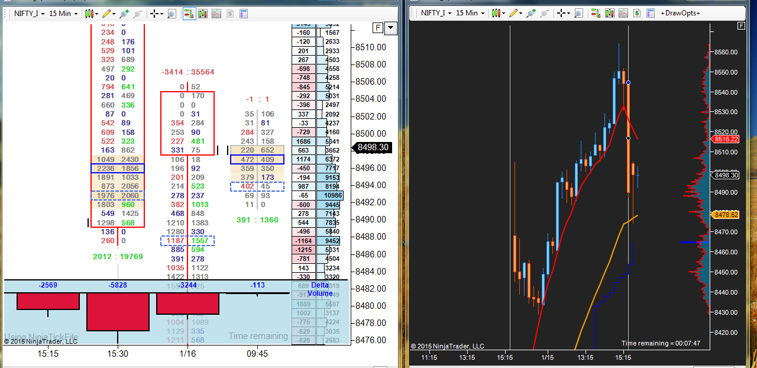Click the F button on right dark chart
The height and width of the screenshot is (368, 757).
(740, 25)
